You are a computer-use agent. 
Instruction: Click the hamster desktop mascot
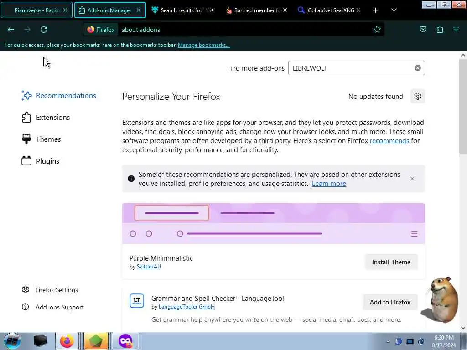(441, 299)
